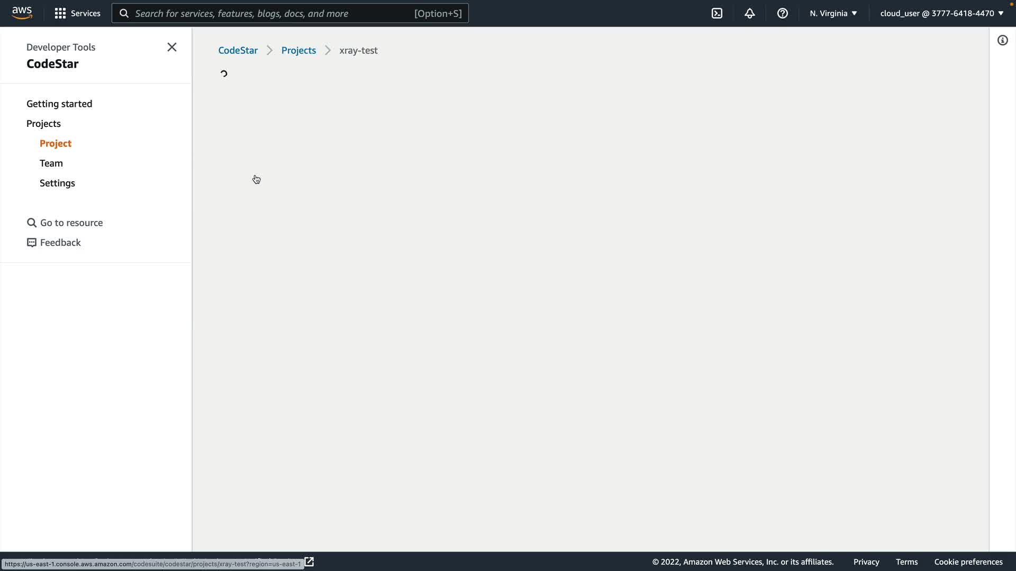Click the services search field
Viewport: 1016px width, 571px height.
pos(290,13)
